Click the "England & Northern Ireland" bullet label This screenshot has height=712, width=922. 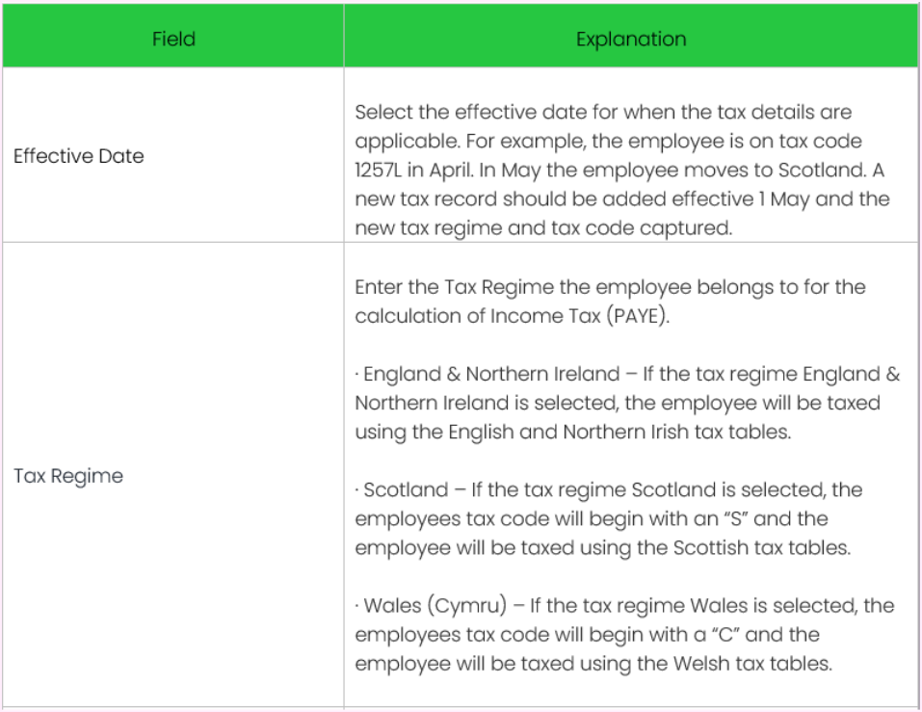pyautogui.click(x=491, y=374)
